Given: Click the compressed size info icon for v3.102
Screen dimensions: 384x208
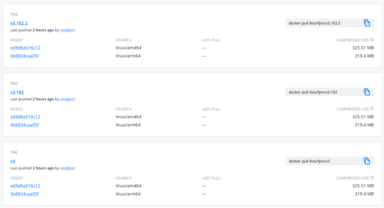Looking at the screenshot, I should [372, 109].
